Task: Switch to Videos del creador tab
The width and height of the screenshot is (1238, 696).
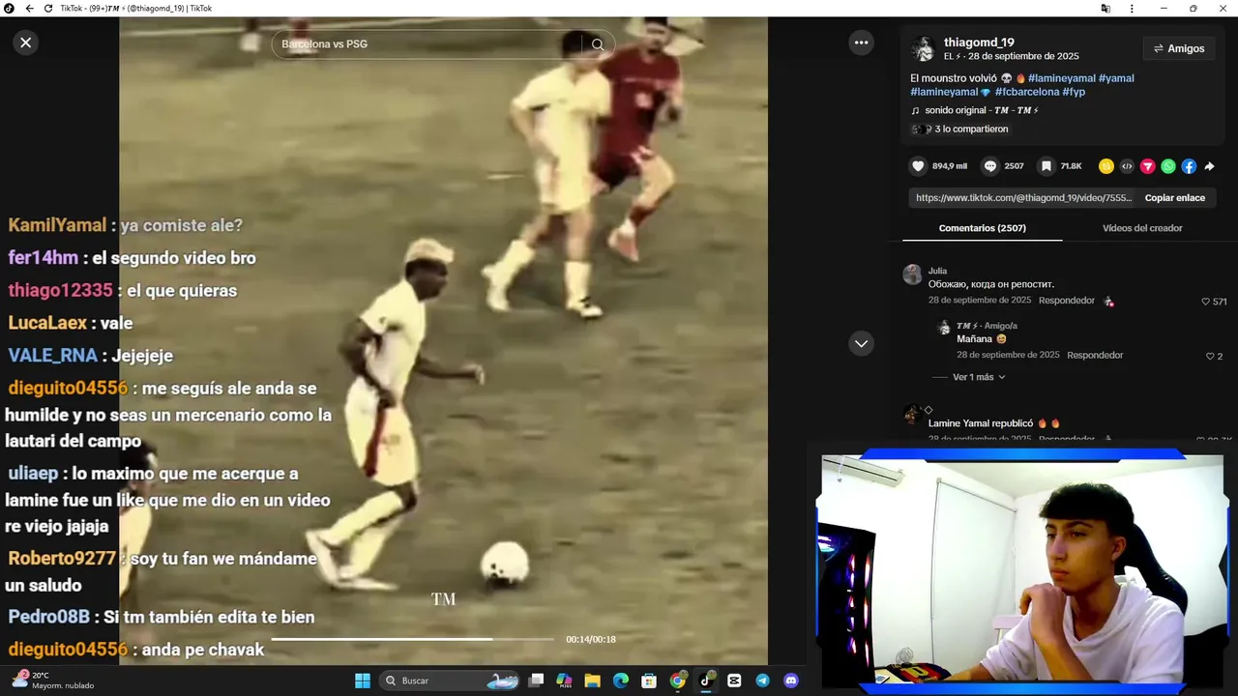Action: 1142,228
